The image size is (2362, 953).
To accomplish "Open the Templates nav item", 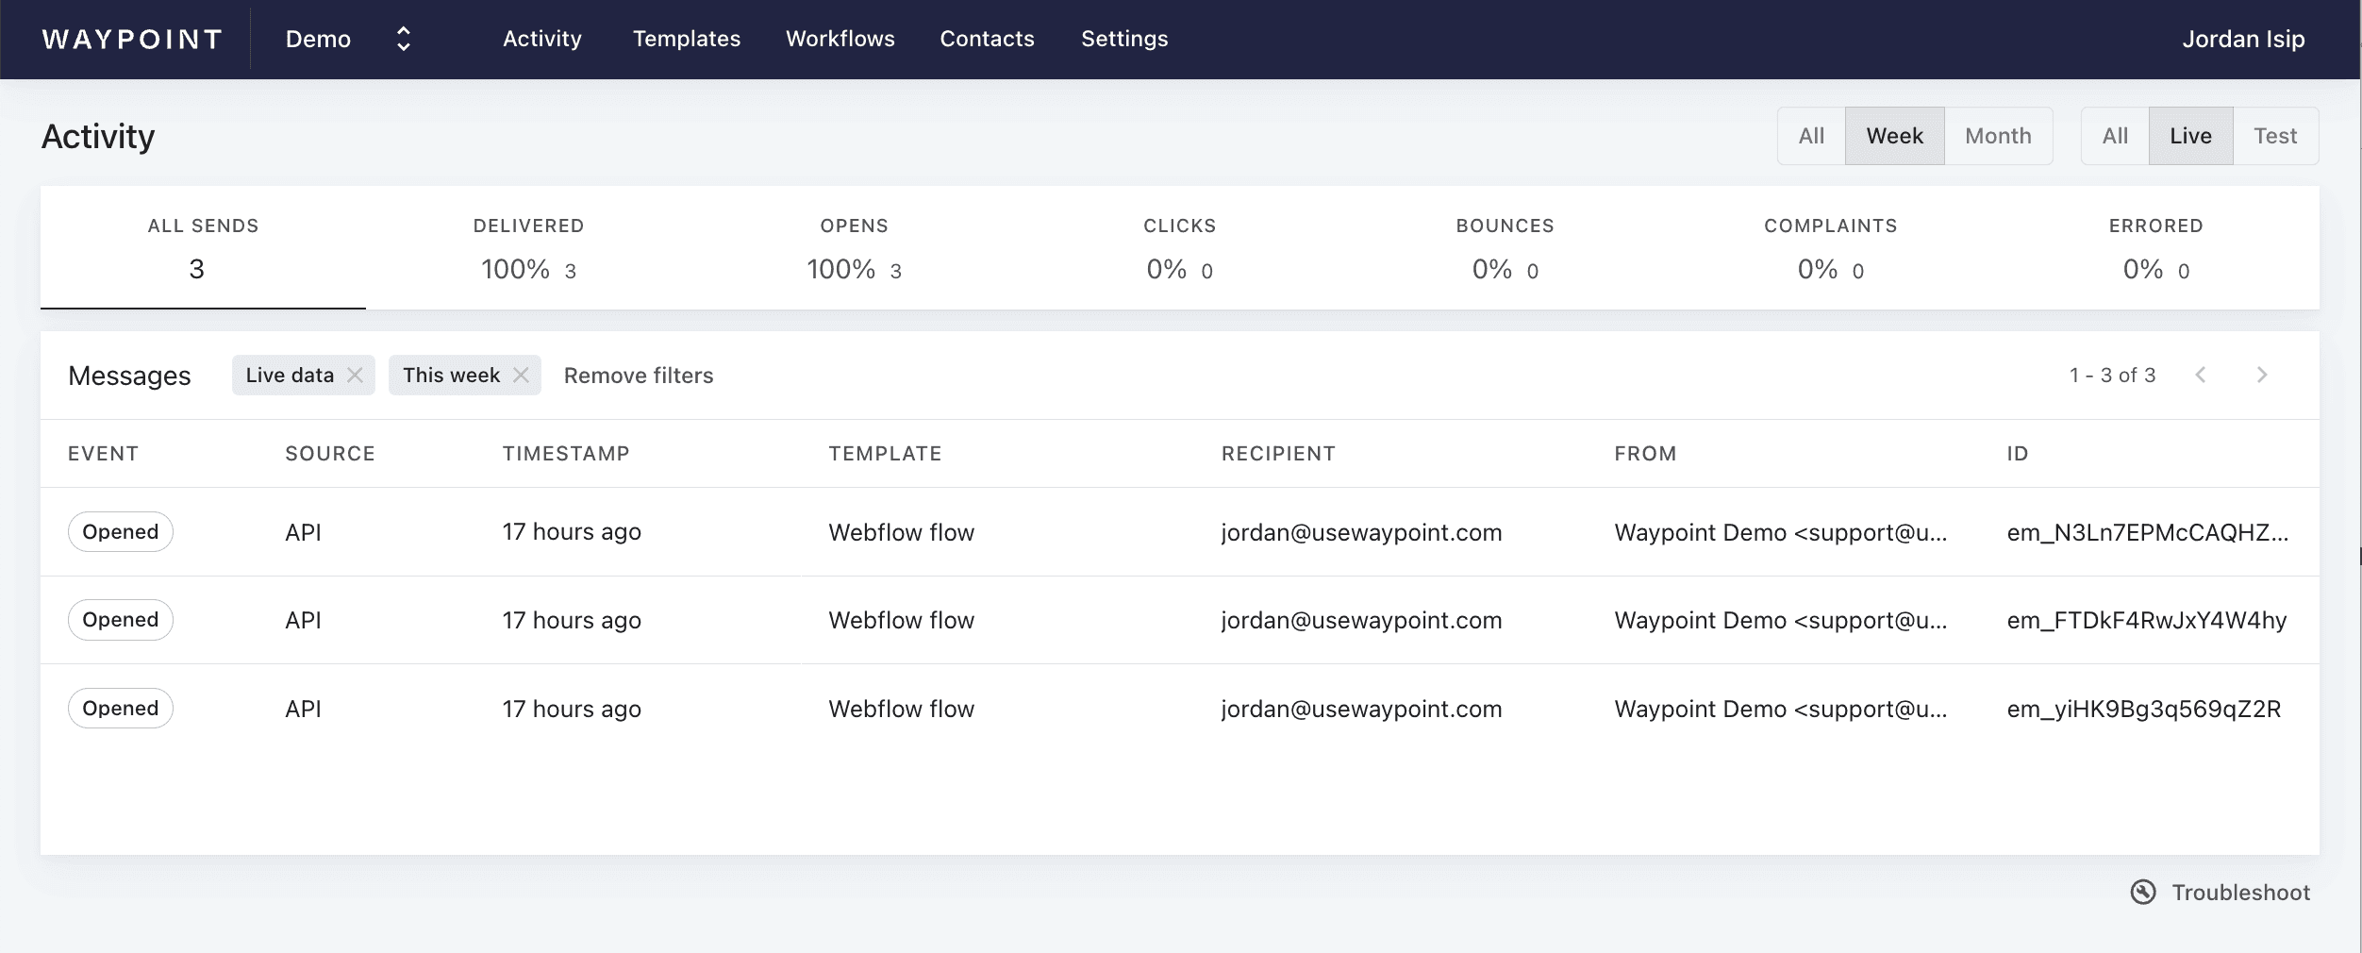I will click(687, 39).
